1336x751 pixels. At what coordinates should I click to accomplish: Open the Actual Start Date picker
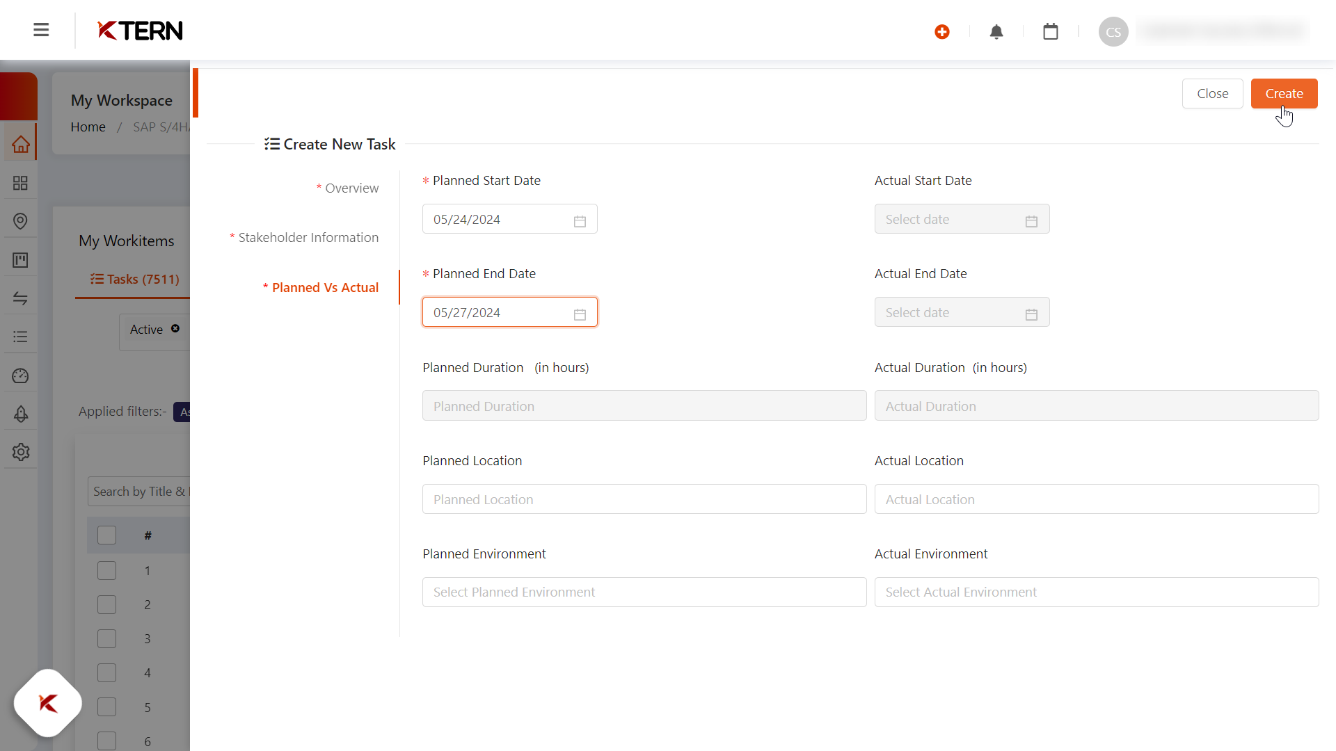(961, 220)
